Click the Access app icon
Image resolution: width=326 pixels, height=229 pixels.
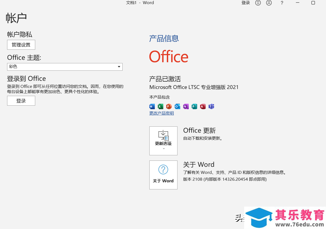pos(203,107)
